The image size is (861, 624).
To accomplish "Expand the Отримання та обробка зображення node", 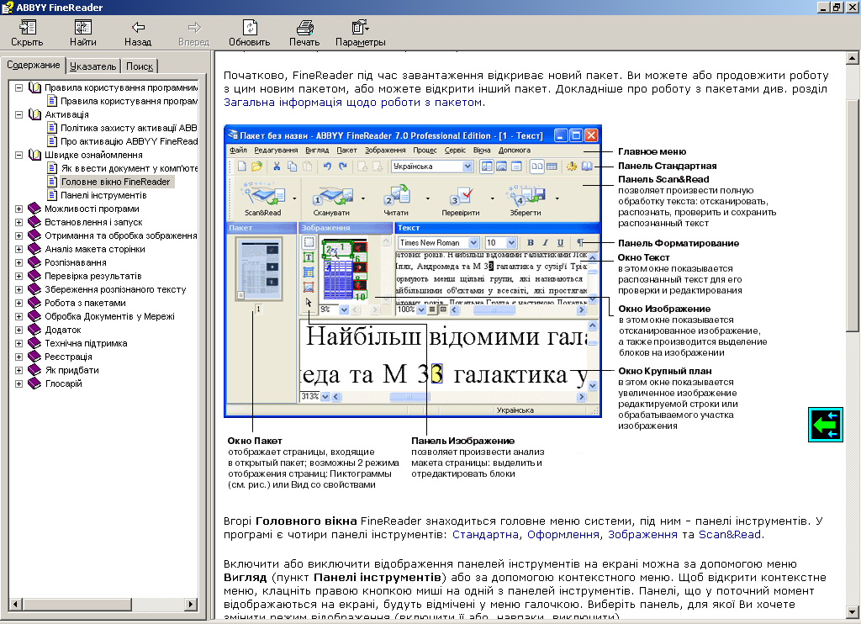I will (x=18, y=235).
